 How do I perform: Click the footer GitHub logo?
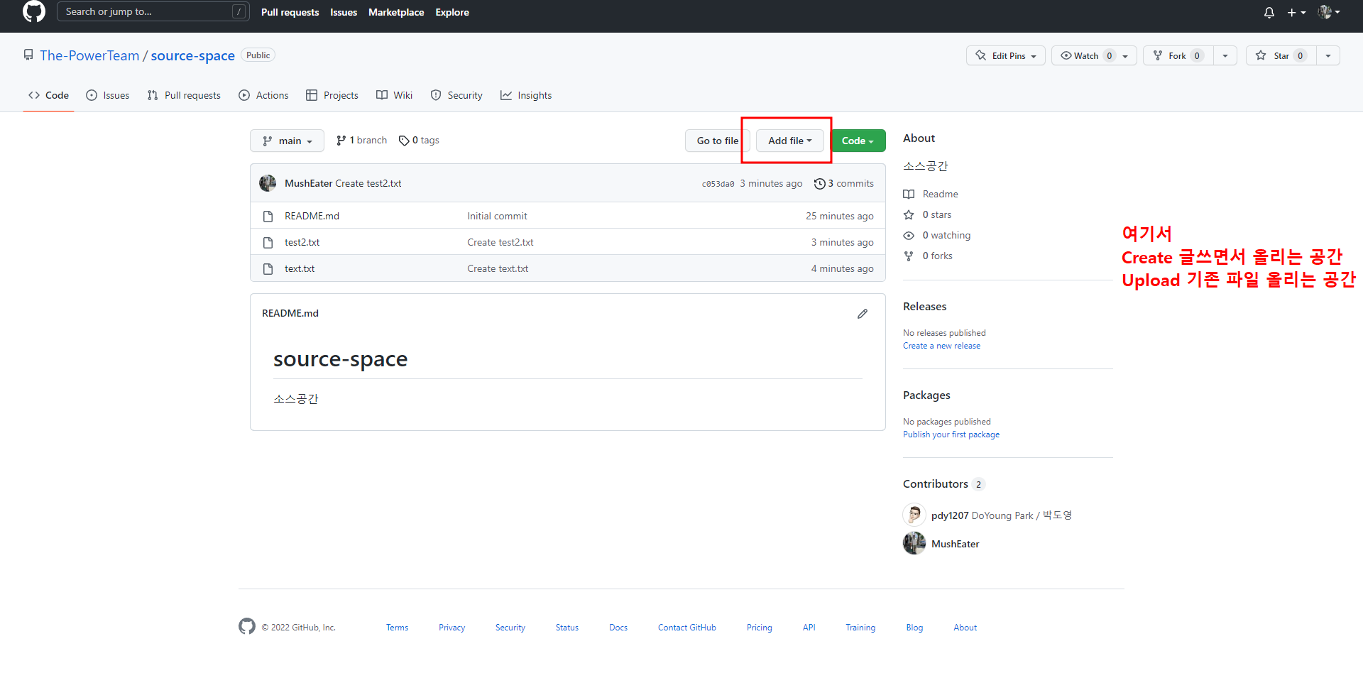247,626
